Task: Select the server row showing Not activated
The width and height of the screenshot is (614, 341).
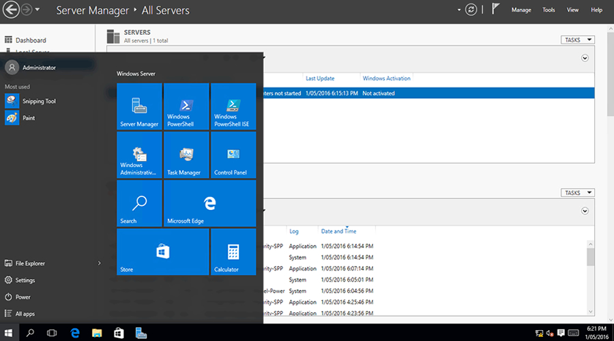Action: pyautogui.click(x=429, y=93)
